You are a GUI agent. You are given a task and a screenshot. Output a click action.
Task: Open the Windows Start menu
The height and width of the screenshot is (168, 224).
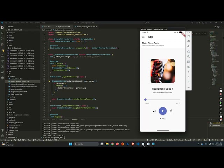71,144
